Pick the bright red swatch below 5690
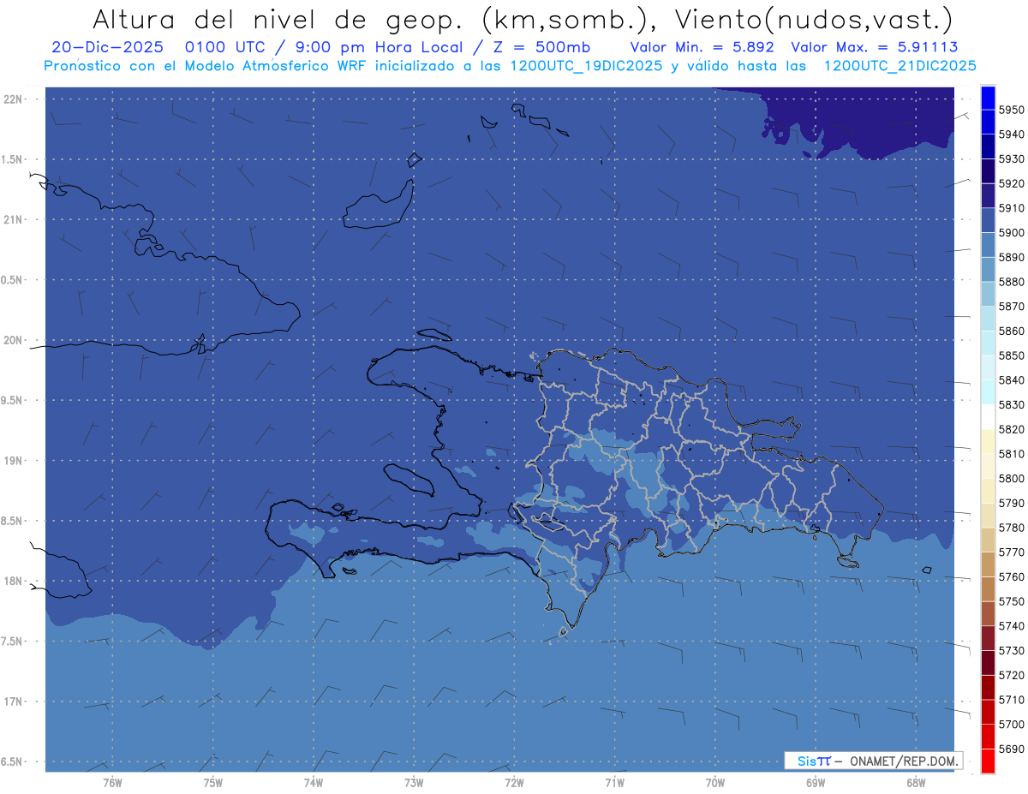The height and width of the screenshot is (794, 1028). point(988,761)
